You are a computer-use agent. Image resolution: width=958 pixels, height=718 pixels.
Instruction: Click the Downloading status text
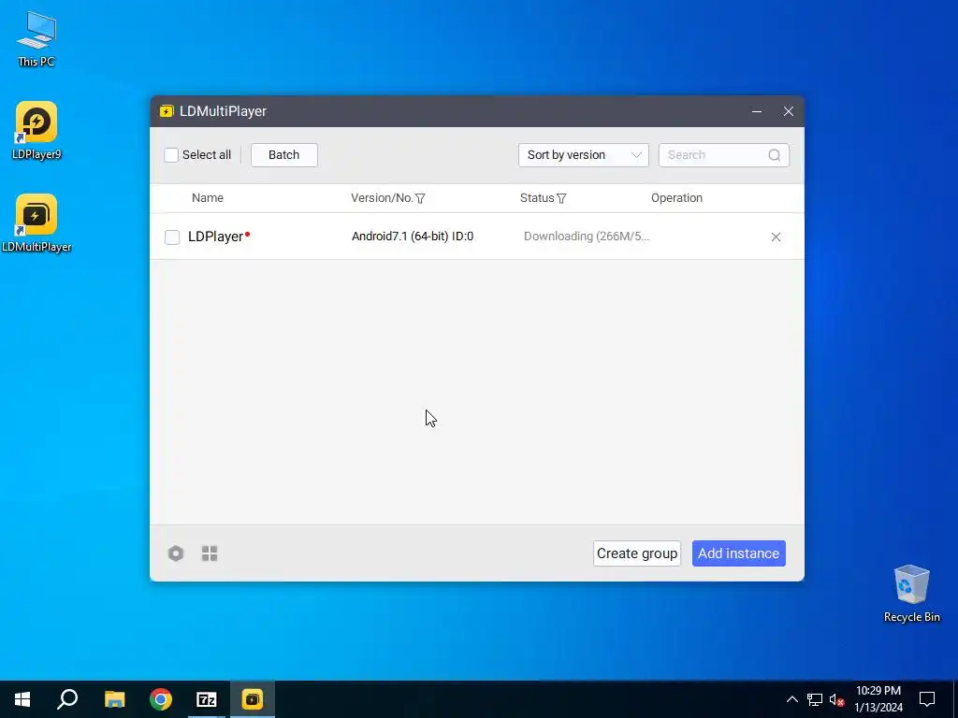[x=587, y=237]
